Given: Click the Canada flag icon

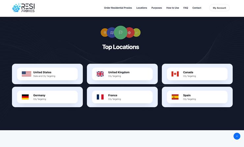Looking at the screenshot, I should (x=175, y=74).
